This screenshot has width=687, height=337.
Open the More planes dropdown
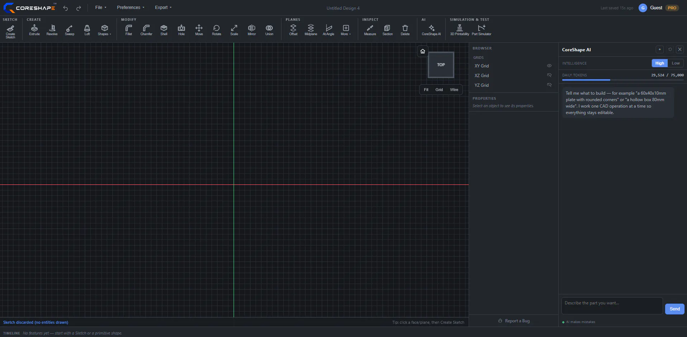tap(346, 30)
